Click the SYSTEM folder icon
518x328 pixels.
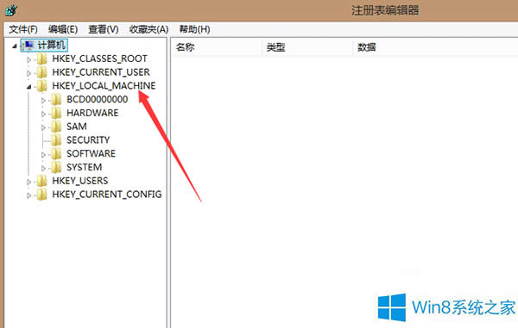(56, 167)
